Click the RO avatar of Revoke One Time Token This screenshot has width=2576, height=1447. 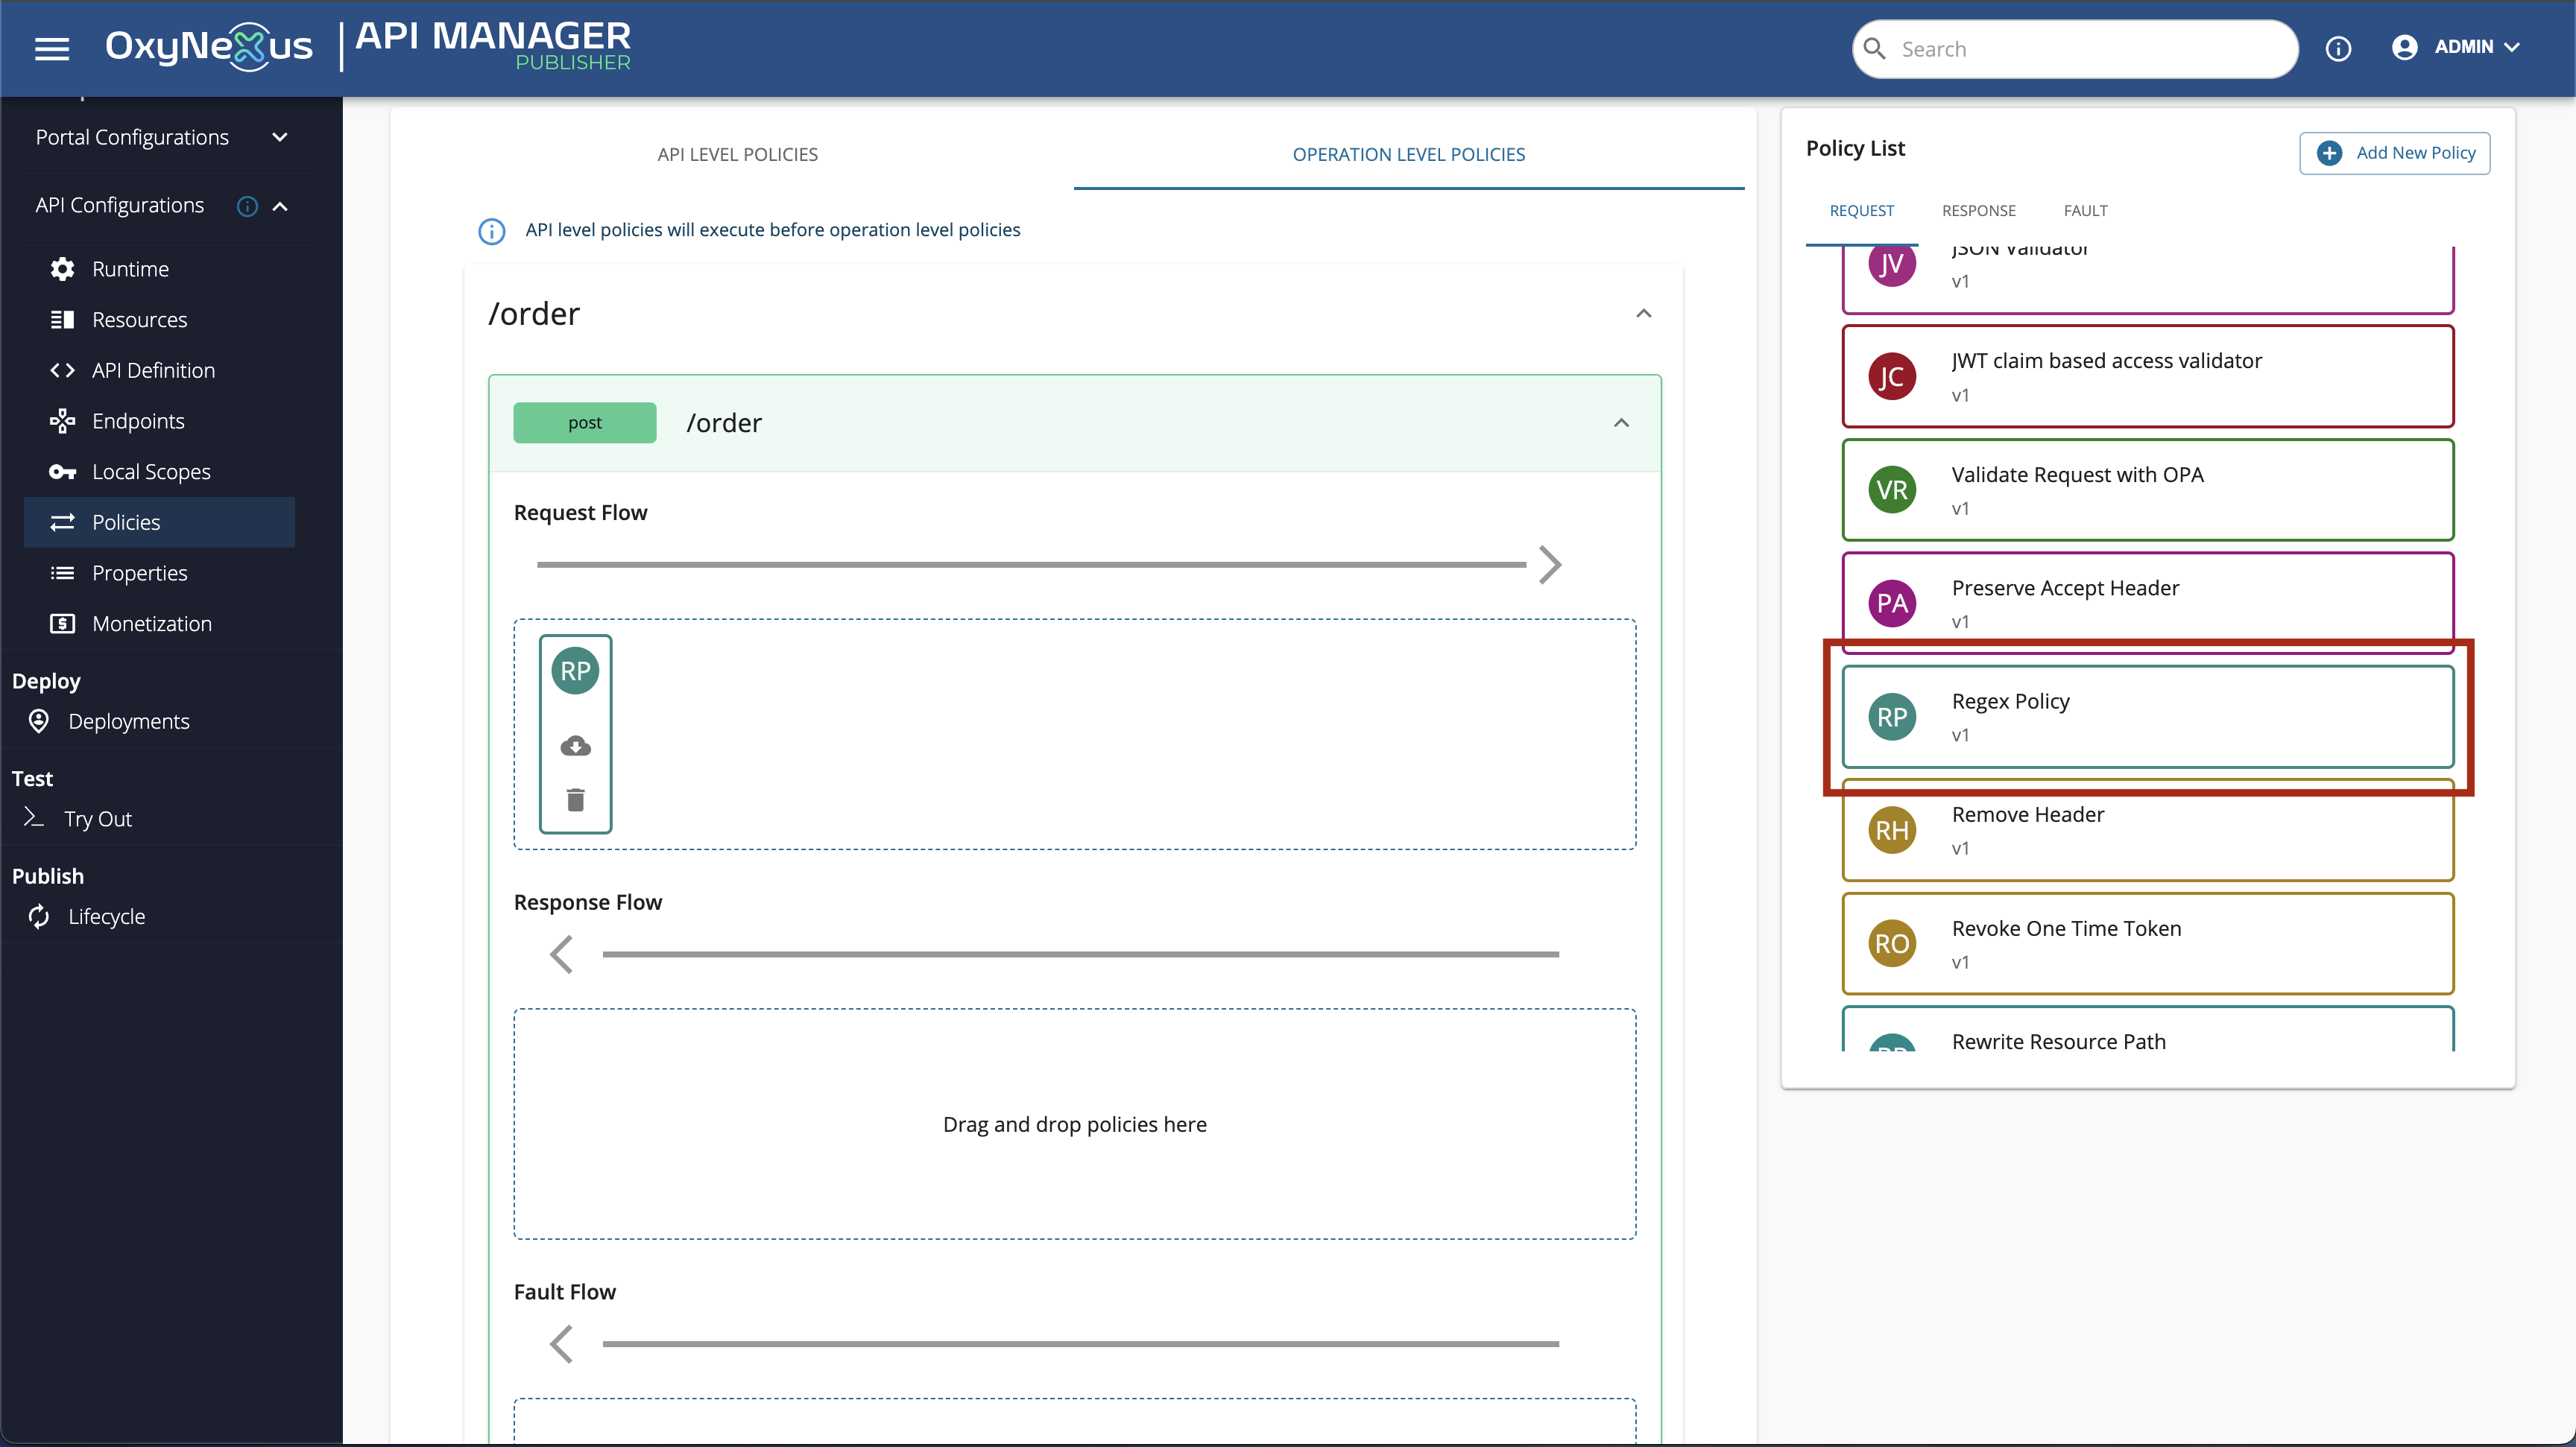(x=1892, y=943)
